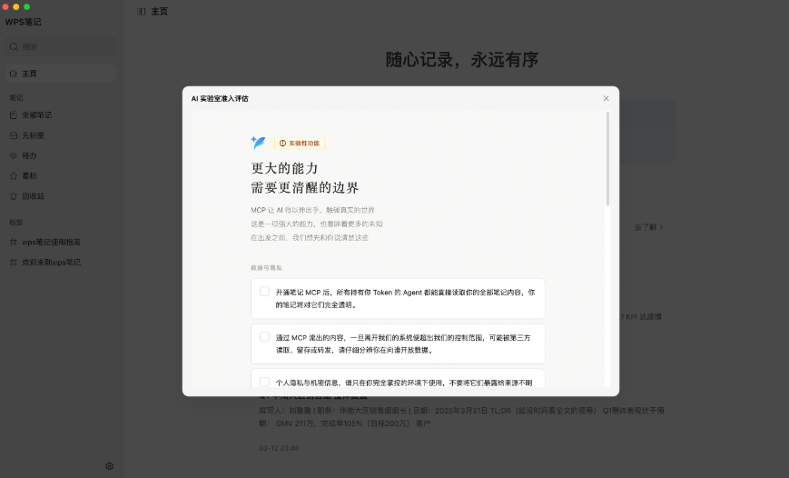The width and height of the screenshot is (789, 478).
Task: Check the 个人隐私与机密信息 checkbox
Action: pos(264,383)
